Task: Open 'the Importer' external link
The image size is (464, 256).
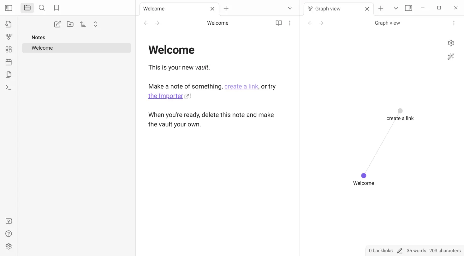Action: click(x=166, y=96)
